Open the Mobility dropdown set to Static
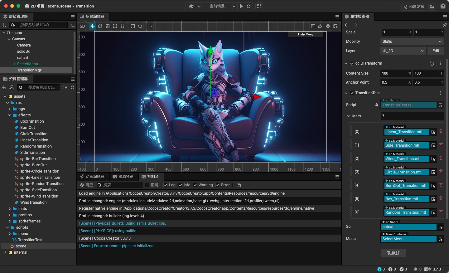This screenshot has height=273, width=449. click(x=412, y=41)
